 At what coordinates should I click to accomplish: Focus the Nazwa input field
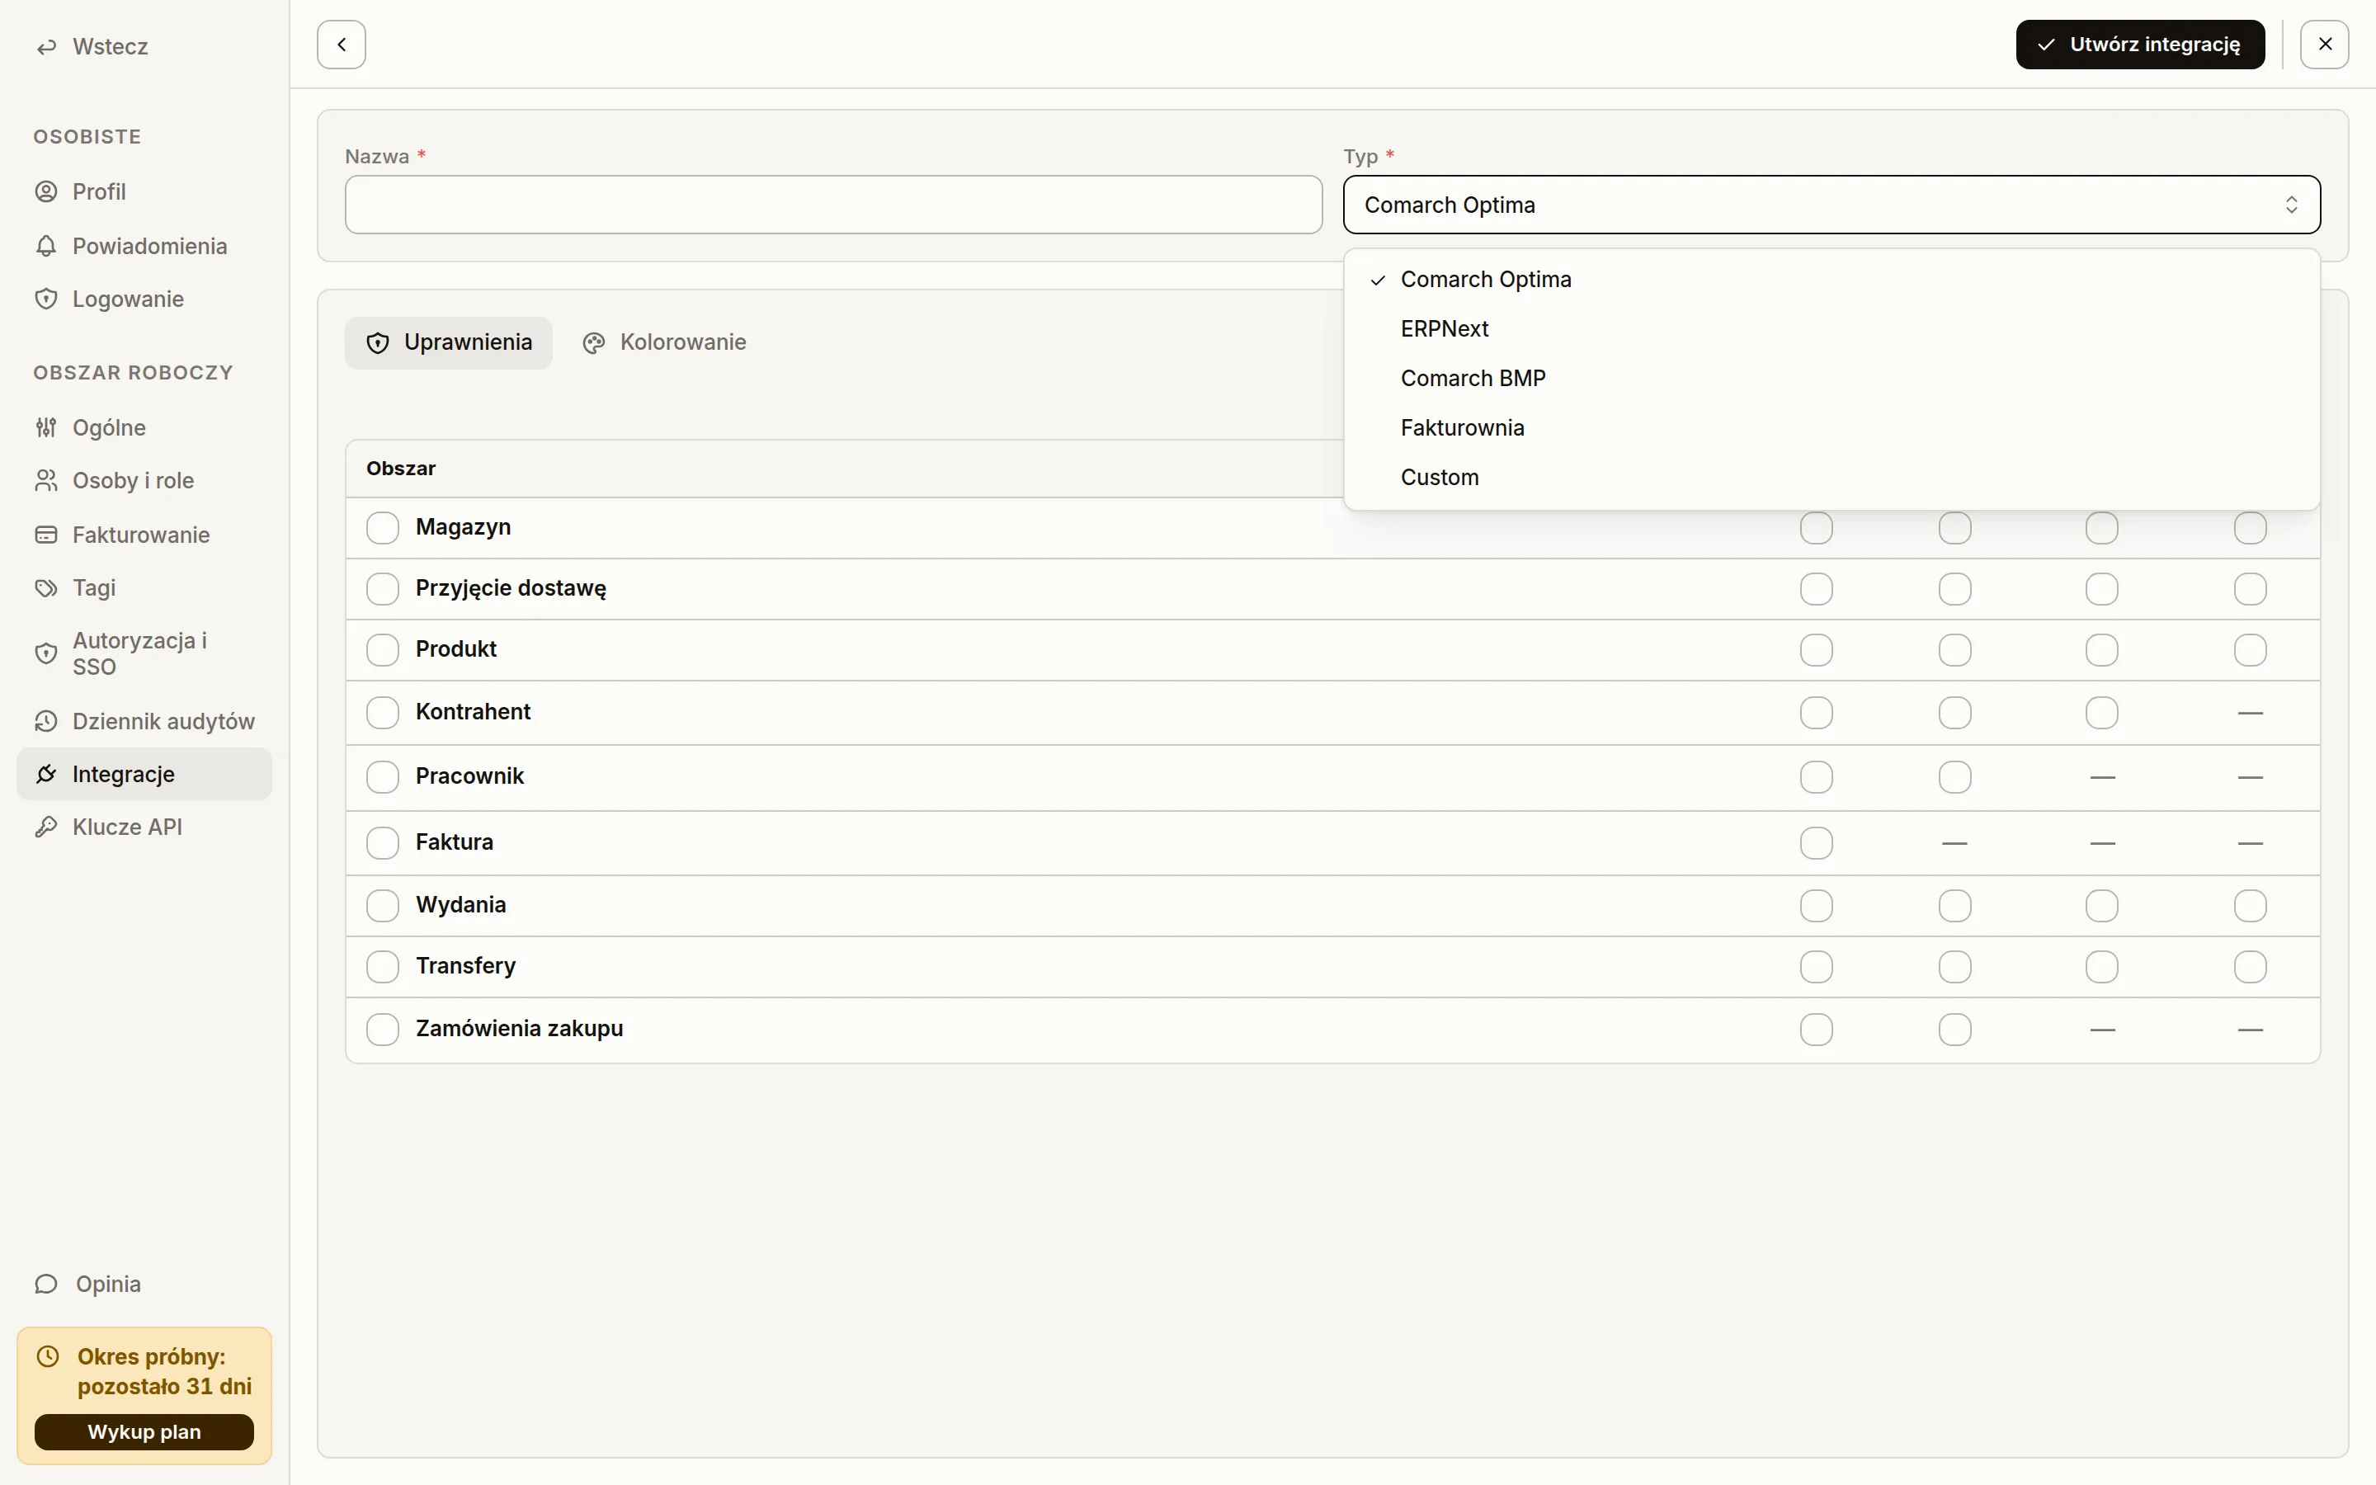tap(833, 205)
